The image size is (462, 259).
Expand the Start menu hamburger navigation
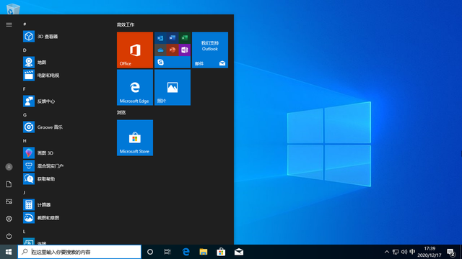point(9,24)
